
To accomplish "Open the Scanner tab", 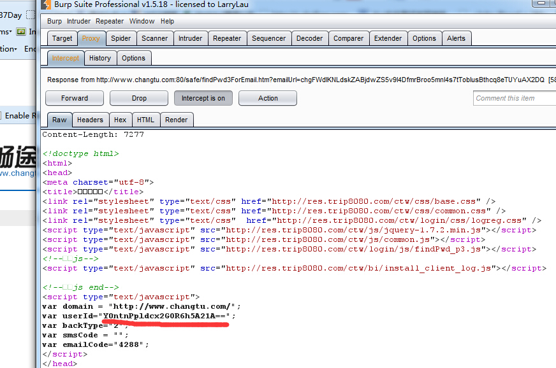I will (x=154, y=38).
